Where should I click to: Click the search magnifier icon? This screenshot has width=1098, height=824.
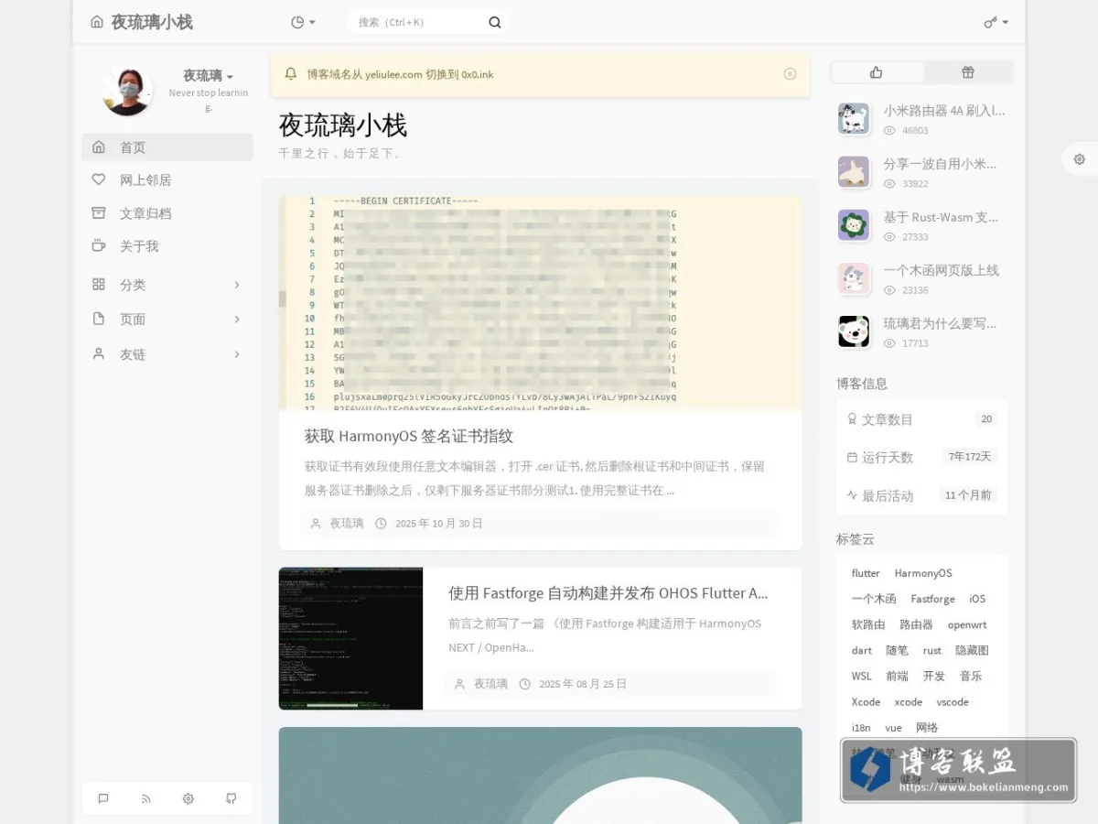495,22
